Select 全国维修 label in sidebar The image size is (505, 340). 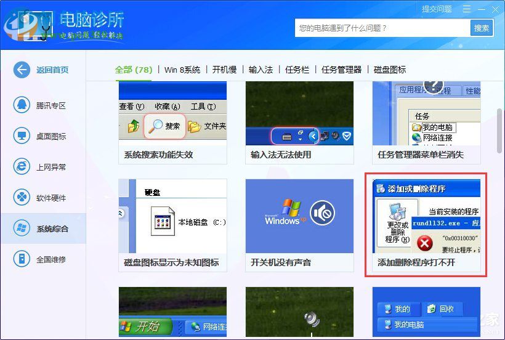pos(51,259)
